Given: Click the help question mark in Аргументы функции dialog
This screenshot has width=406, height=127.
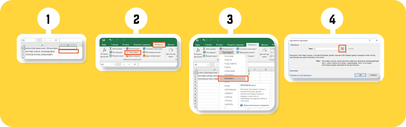Looking at the screenshot, I should [x=370, y=40].
